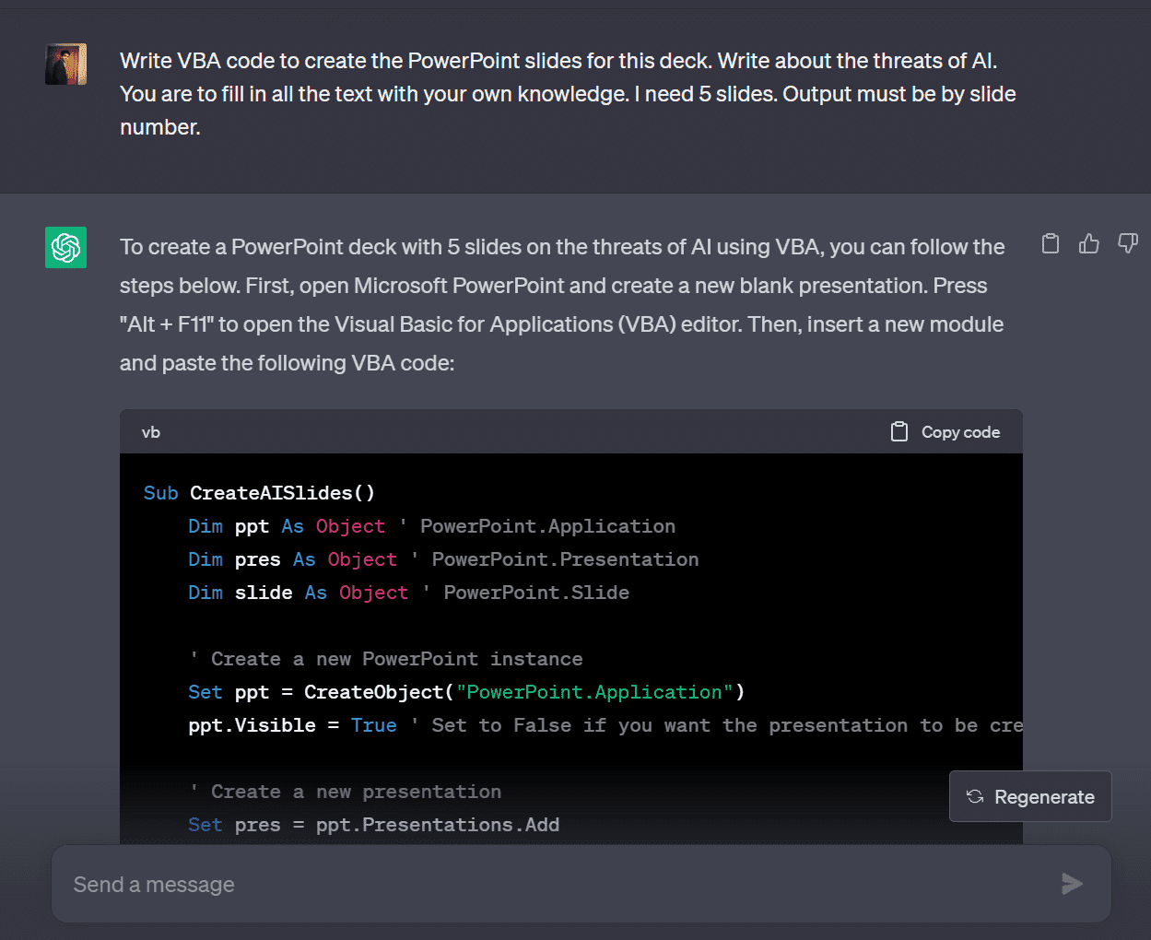This screenshot has width=1151, height=940.
Task: Click the Dim slide As Object line
Action: (x=408, y=593)
